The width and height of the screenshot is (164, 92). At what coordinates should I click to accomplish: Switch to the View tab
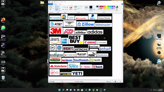(60, 4)
